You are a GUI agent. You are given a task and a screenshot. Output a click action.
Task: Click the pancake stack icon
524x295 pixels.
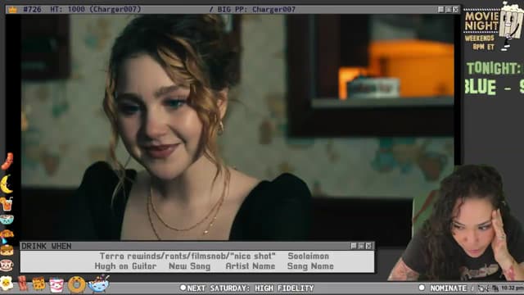coord(7,250)
